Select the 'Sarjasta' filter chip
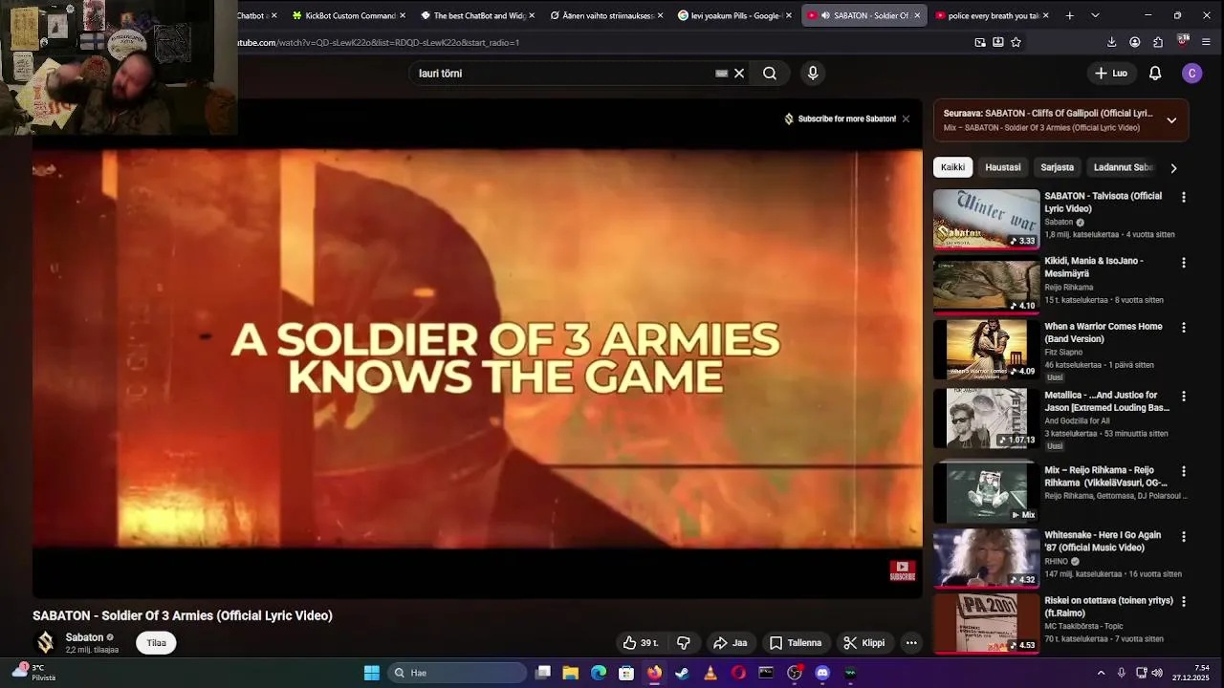 click(1057, 167)
